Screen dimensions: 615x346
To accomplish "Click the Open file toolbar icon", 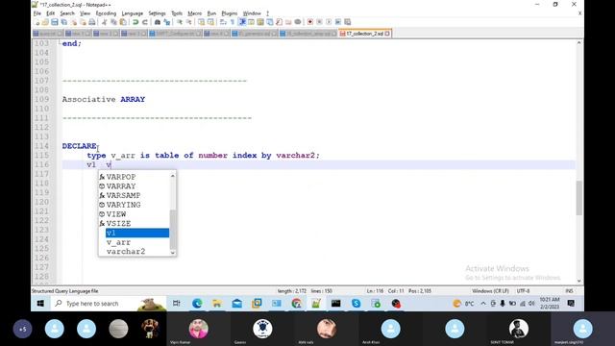I will click(45, 22).
